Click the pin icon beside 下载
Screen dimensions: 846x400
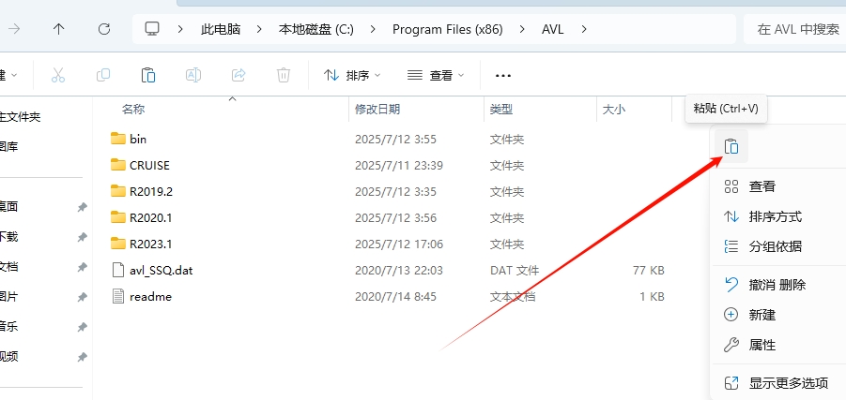(82, 237)
